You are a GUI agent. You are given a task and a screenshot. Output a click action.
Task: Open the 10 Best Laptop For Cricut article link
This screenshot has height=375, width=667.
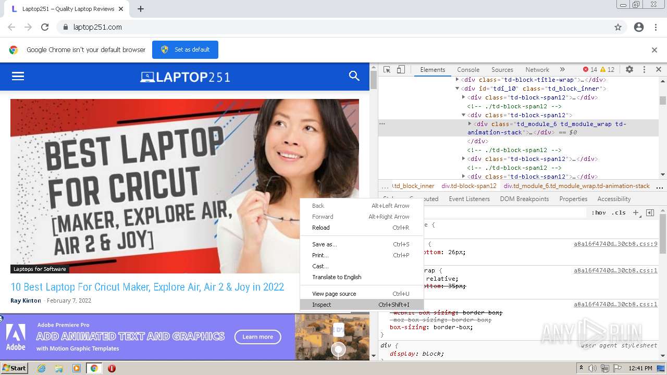pyautogui.click(x=147, y=287)
